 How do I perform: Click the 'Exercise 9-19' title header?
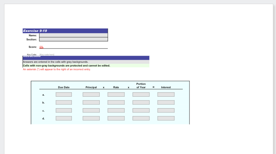[x=65, y=31]
